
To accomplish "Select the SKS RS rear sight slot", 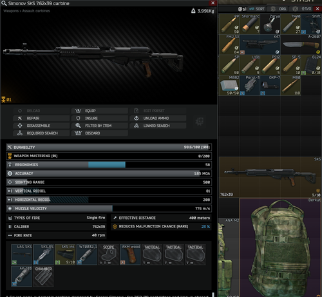I will 43,254.
